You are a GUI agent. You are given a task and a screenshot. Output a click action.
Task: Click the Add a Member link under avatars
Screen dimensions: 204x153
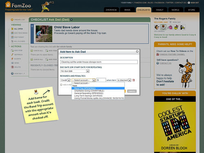(x=159, y=31)
